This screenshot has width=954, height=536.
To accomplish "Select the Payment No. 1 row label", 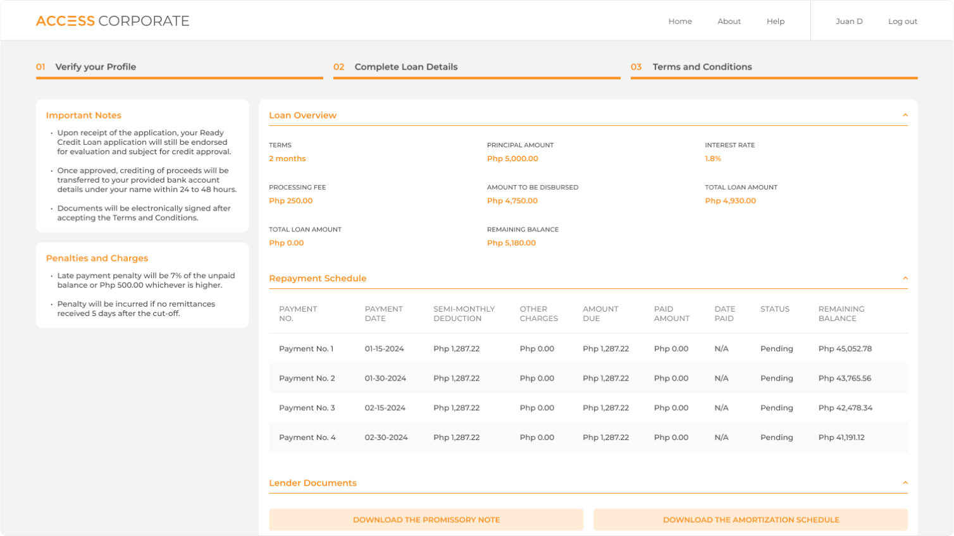I will tap(306, 349).
